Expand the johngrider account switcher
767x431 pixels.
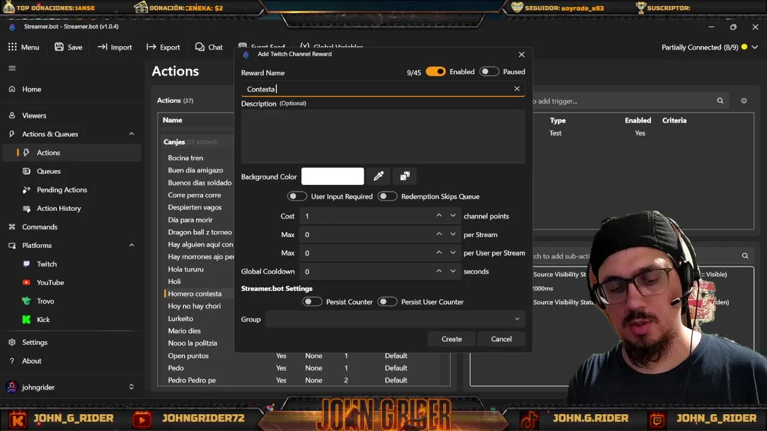[x=131, y=387]
